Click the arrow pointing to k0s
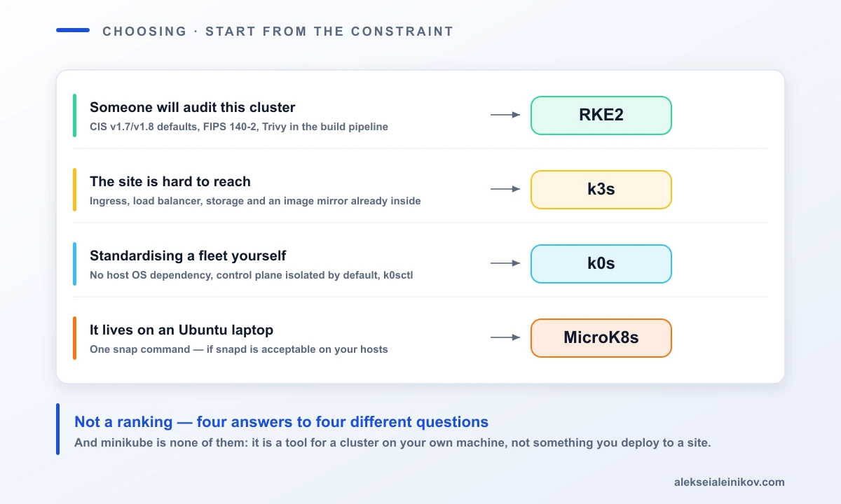The width and height of the screenshot is (841, 504). (505, 263)
